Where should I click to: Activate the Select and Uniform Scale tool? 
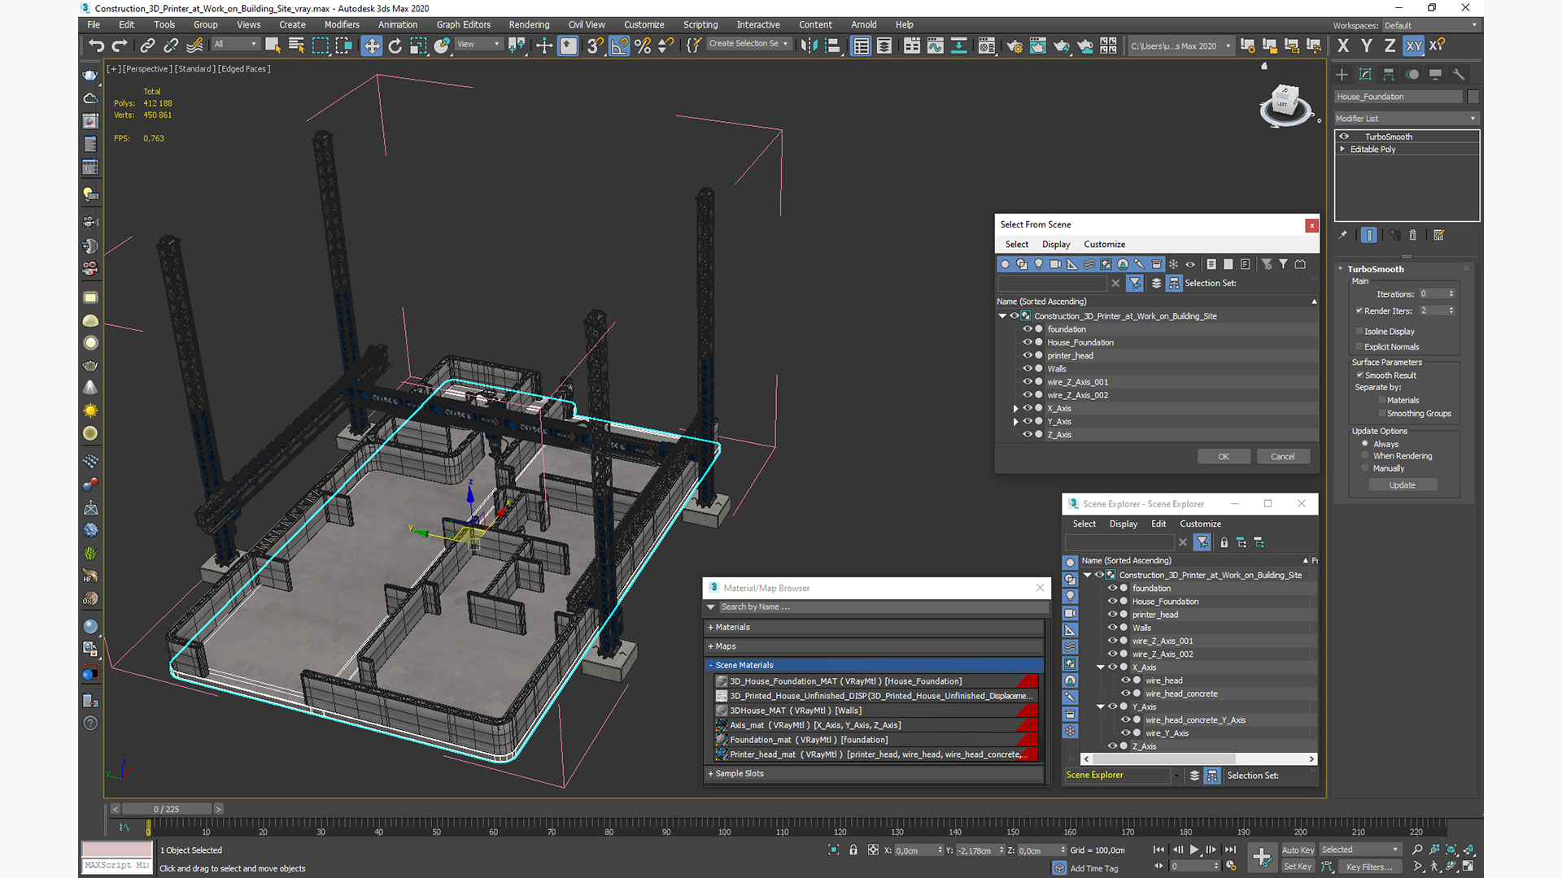[418, 46]
